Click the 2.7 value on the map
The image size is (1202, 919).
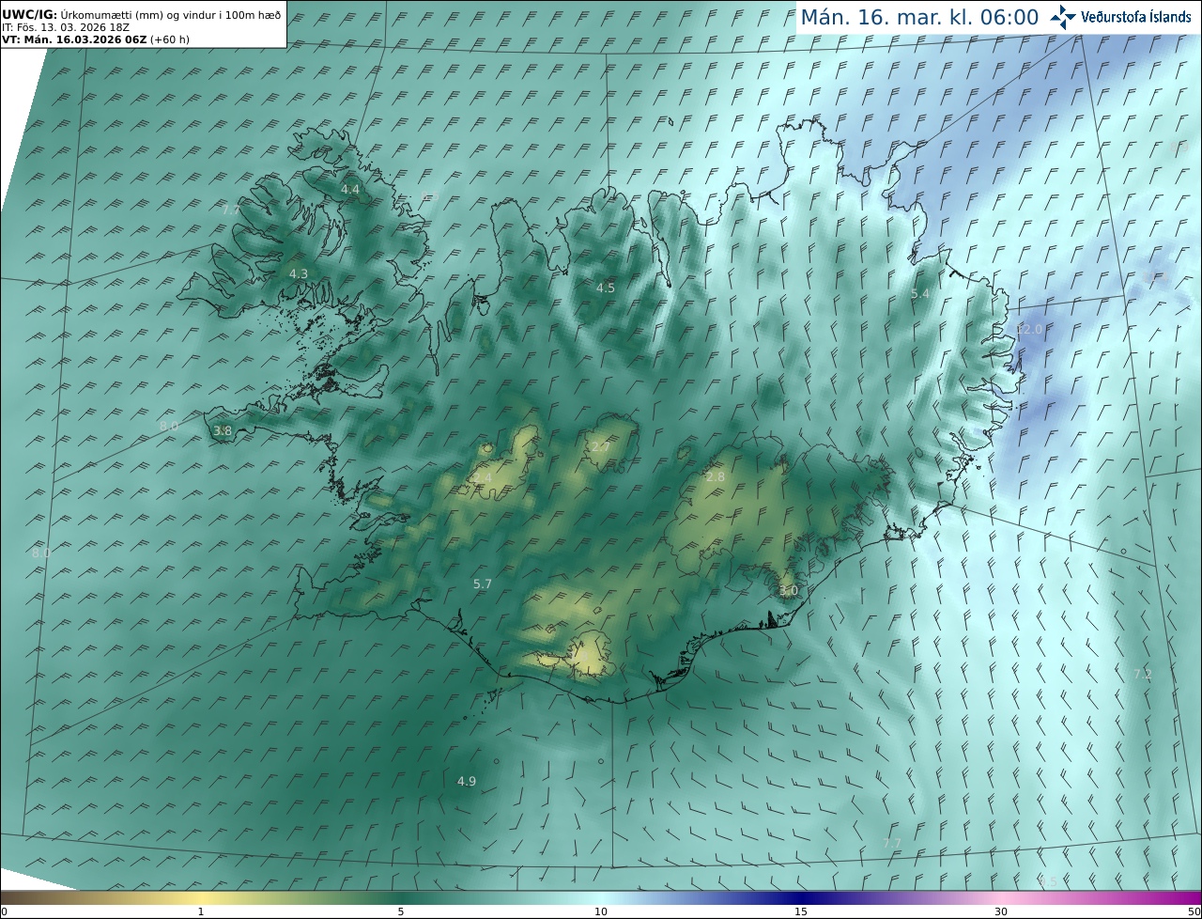tap(601, 446)
